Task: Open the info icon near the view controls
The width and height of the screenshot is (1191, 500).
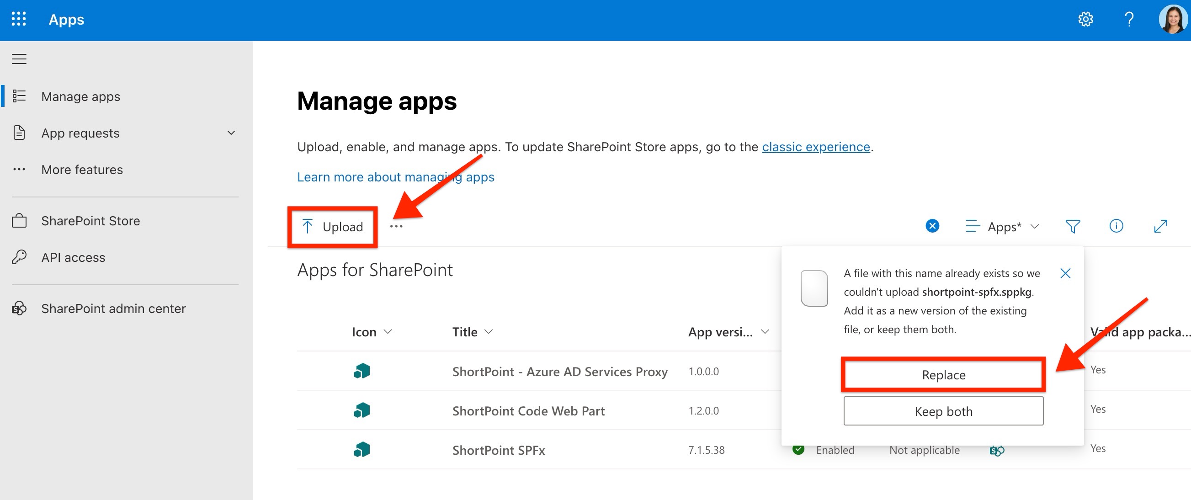Action: 1117,226
